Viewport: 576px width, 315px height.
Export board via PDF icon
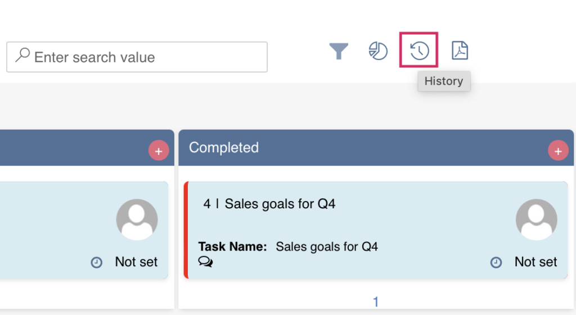(x=460, y=50)
